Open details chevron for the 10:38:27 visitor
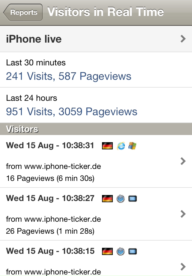 pyautogui.click(x=183, y=214)
